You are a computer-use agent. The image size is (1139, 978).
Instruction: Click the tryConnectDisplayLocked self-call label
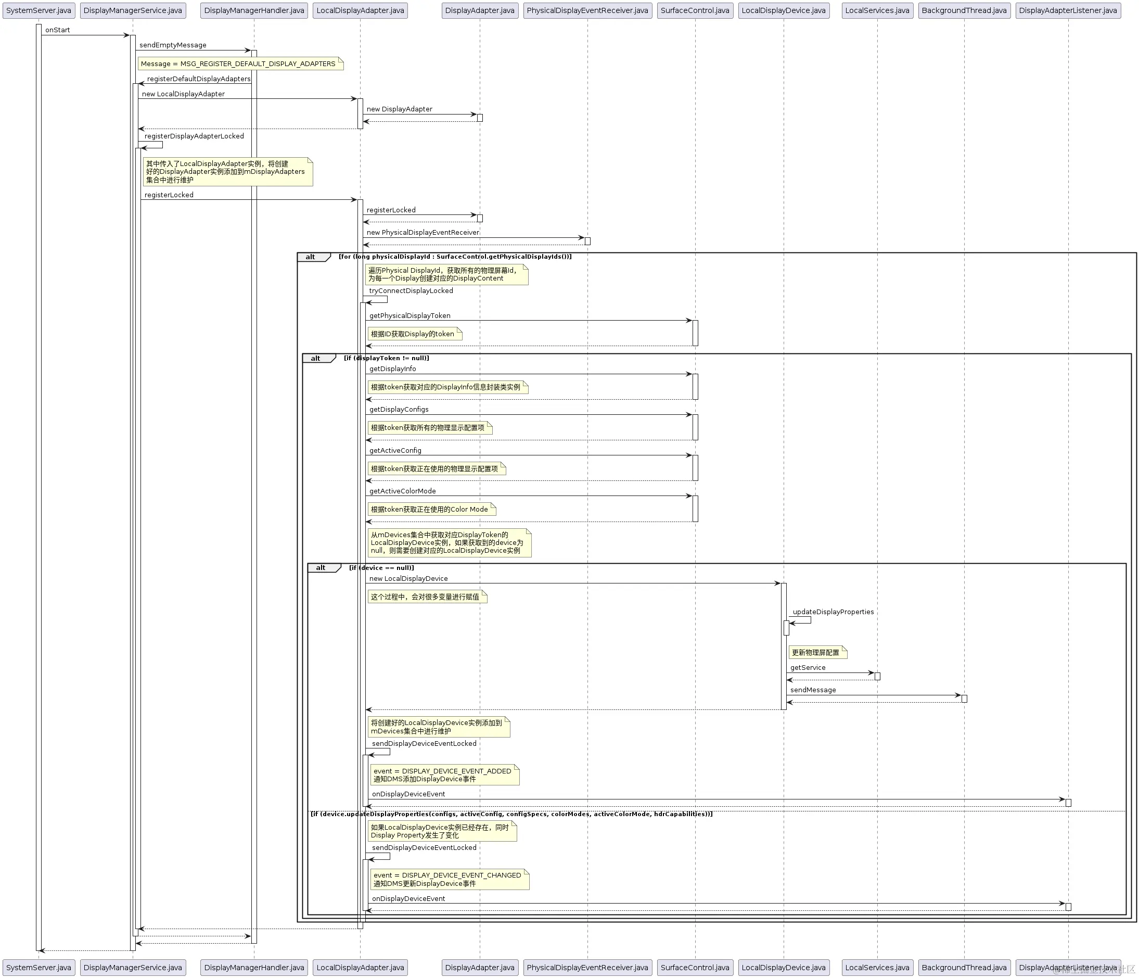click(411, 291)
